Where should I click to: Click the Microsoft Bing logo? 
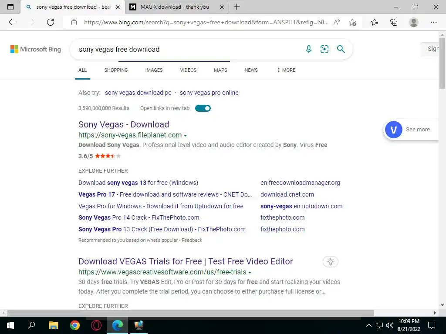pyautogui.click(x=36, y=49)
